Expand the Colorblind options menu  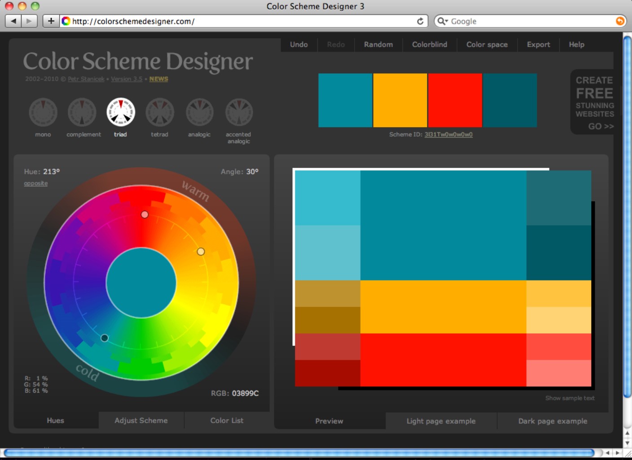tap(429, 44)
